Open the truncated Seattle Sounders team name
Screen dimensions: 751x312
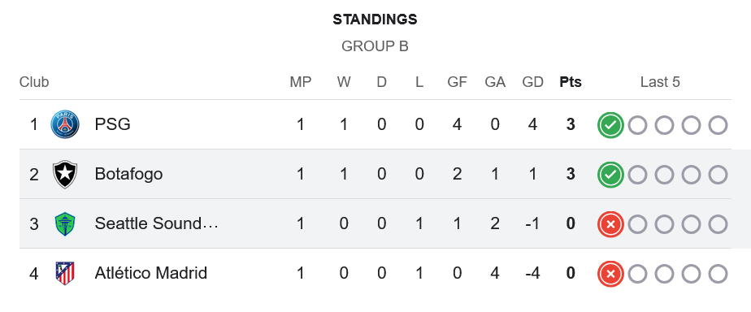pos(157,223)
